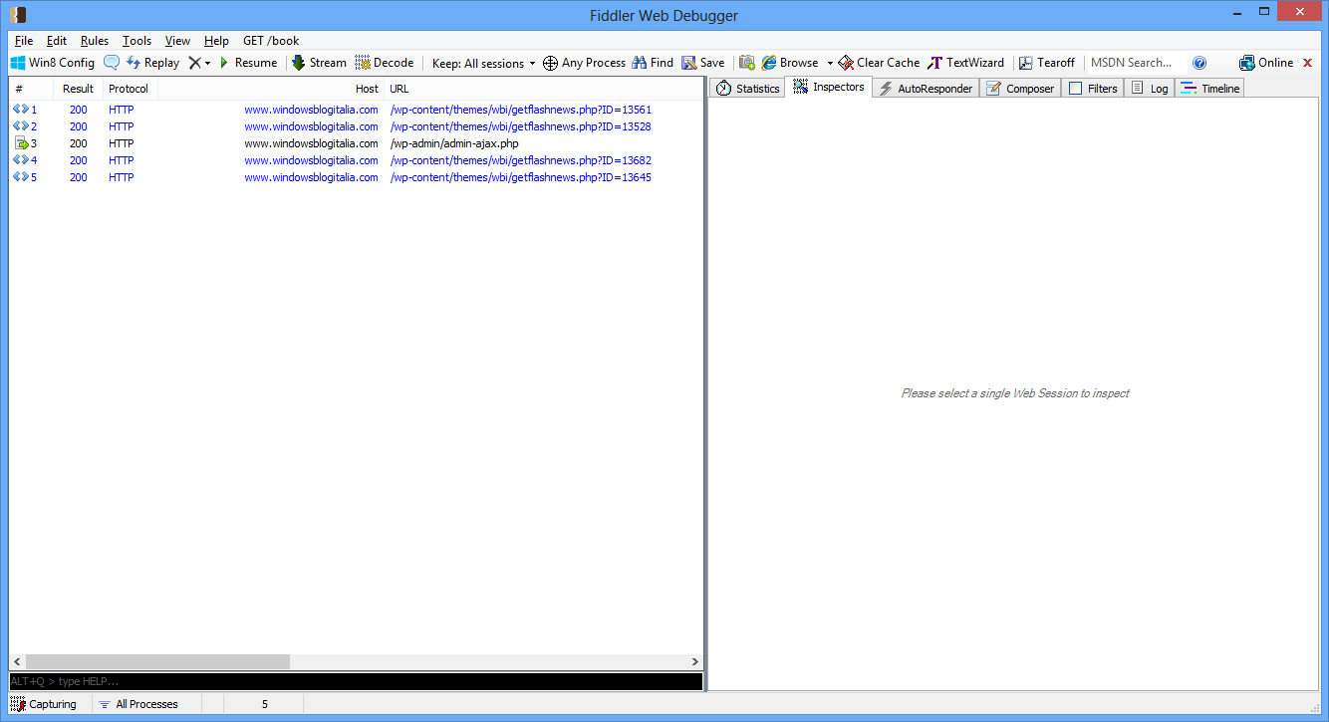Click the QuickExec command line box
The width and height of the screenshot is (1329, 722).
pos(356,681)
